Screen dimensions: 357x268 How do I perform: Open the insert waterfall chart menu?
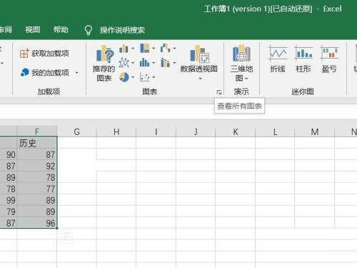pos(168,49)
